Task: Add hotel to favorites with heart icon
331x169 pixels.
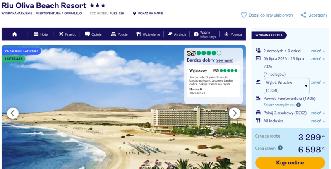Action: 244,15
